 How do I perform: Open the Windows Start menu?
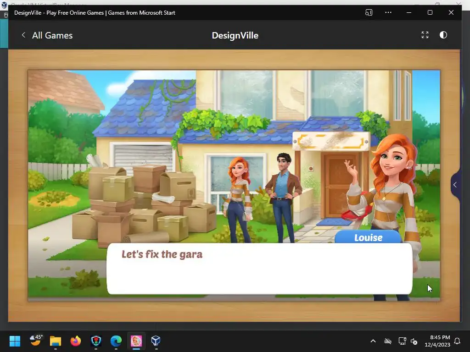[15, 341]
